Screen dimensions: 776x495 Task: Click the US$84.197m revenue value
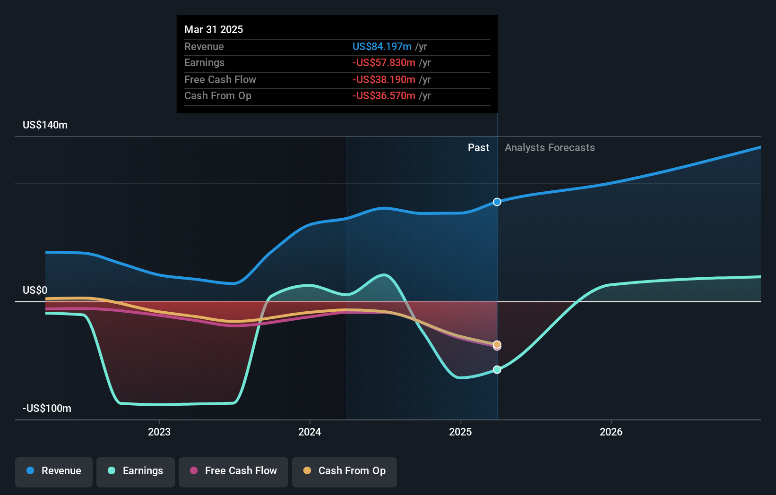point(382,46)
